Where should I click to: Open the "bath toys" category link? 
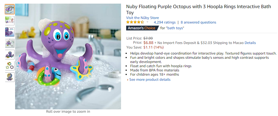175,28
